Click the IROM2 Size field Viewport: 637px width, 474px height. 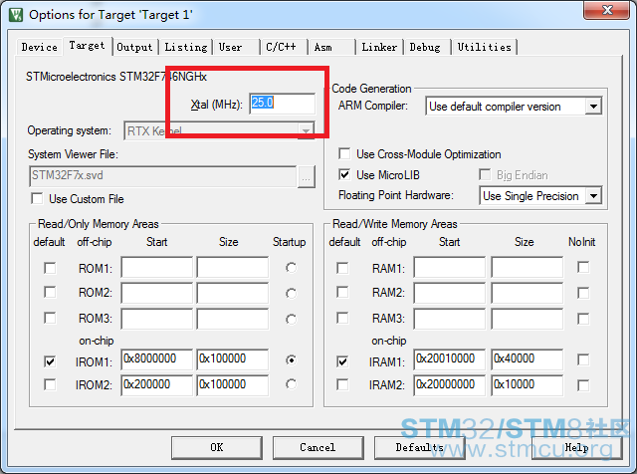tap(233, 385)
